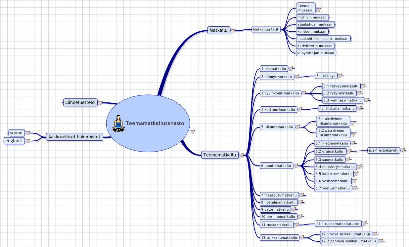Click the note icon next to englanti

pos(27,141)
